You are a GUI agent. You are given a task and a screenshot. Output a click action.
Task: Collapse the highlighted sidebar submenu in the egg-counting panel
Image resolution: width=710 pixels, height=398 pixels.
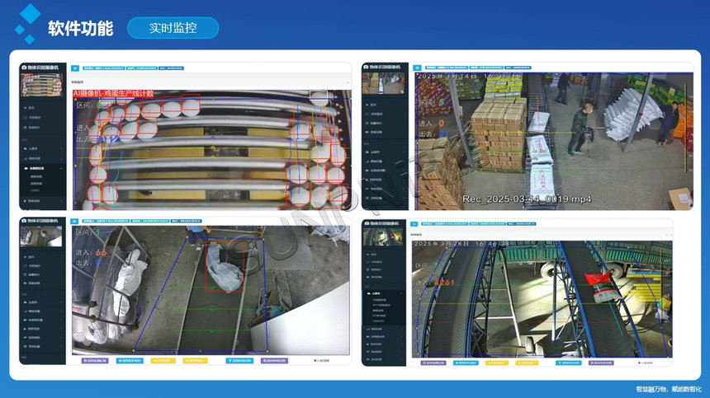coord(63,168)
